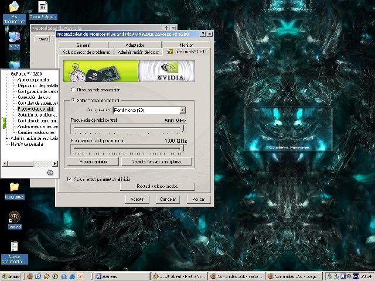
Task: Click the round pin icon under tree panel
Action: pyautogui.click(x=50, y=172)
